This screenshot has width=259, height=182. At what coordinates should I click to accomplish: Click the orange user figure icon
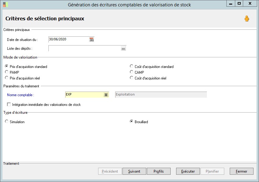pos(247,19)
